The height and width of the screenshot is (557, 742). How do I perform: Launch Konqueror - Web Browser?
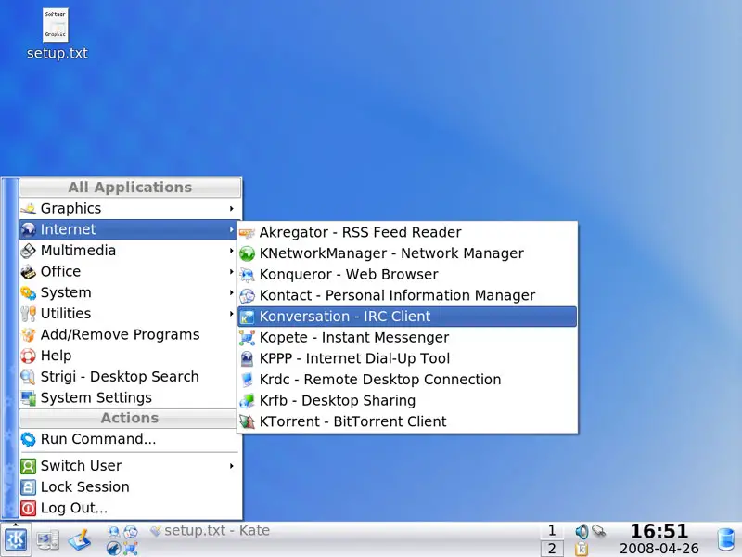point(407,274)
